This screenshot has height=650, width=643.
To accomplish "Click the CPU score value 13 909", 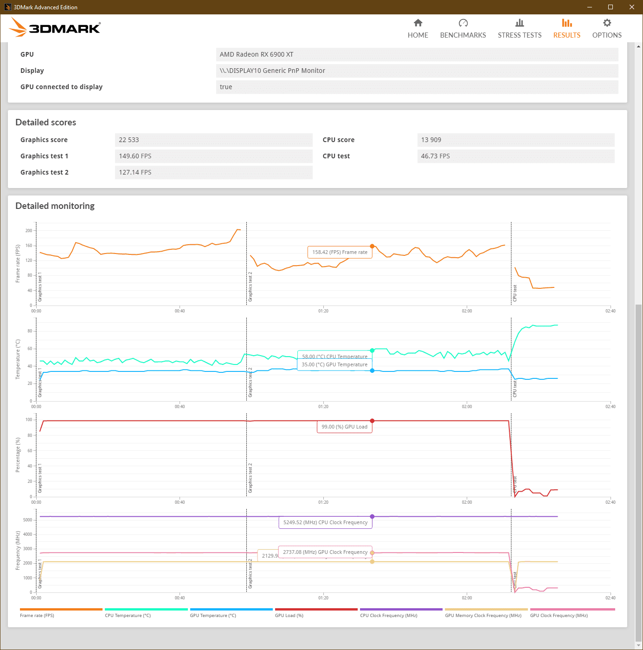I will coord(516,140).
